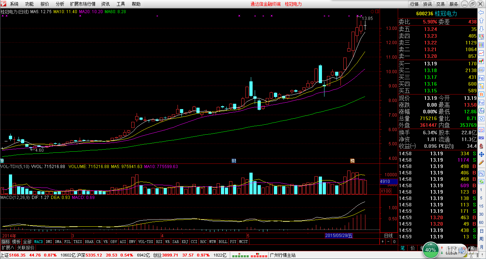The image size is (486, 259).
Task: Select the 笔 tab below tick list
Action: click(403, 248)
